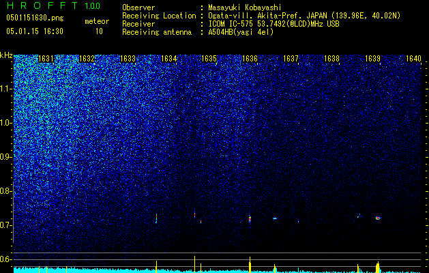Click the 0.9 kHz frequency label

coord(6,157)
